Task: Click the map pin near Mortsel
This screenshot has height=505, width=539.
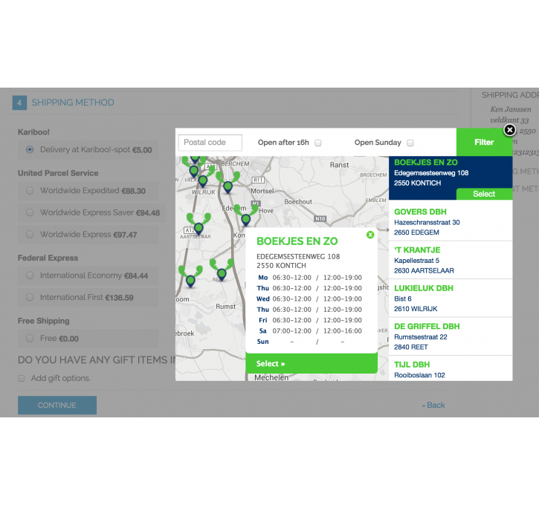Action: tap(227, 187)
